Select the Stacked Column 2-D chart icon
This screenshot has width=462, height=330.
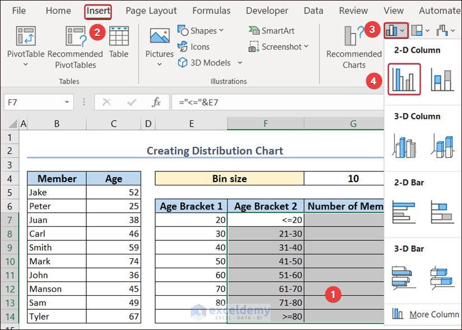click(x=442, y=79)
